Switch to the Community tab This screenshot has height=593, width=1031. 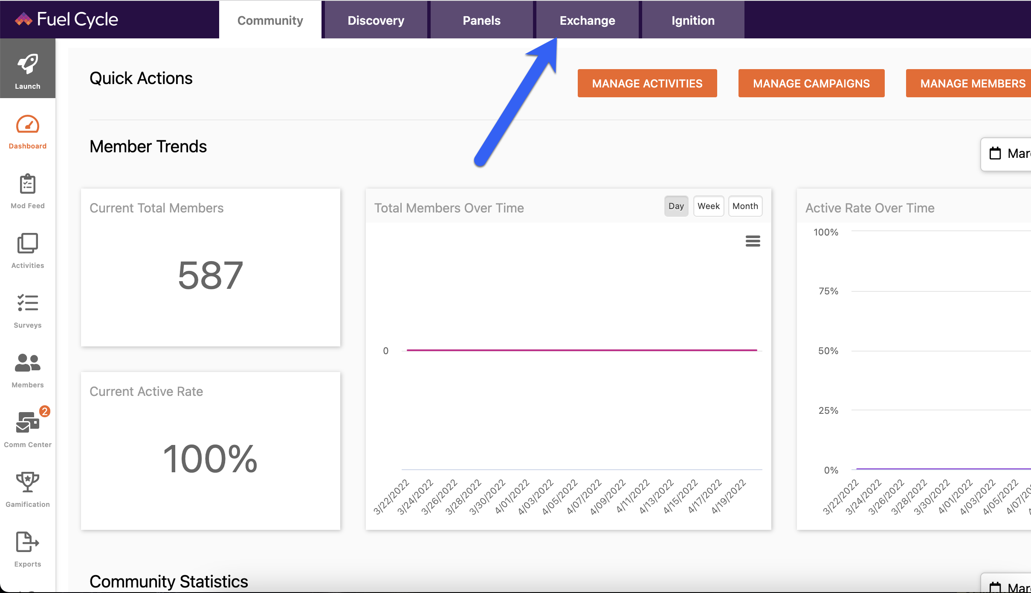click(270, 20)
